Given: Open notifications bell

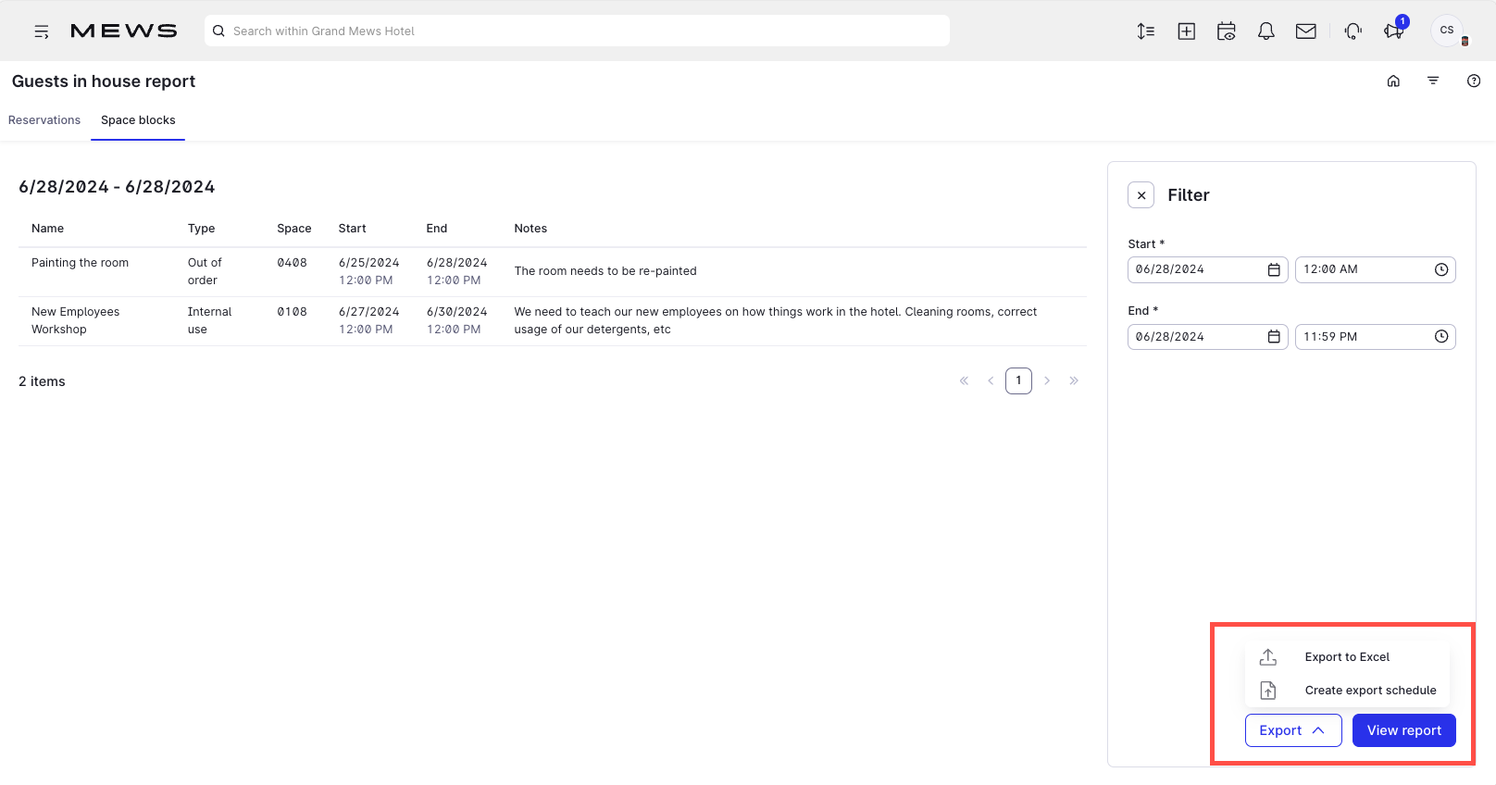Looking at the screenshot, I should 1265,31.
